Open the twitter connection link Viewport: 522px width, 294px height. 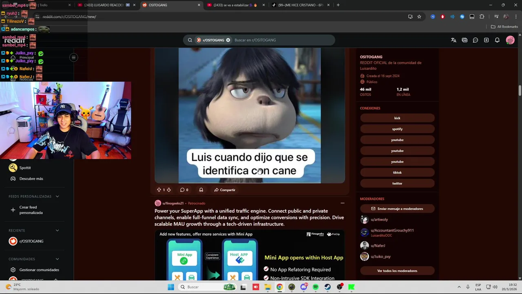coord(397,183)
